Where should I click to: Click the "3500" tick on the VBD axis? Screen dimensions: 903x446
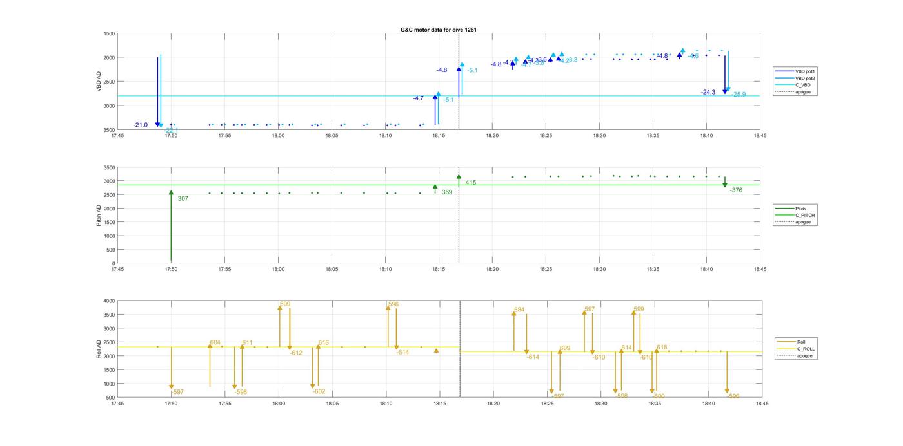click(109, 130)
